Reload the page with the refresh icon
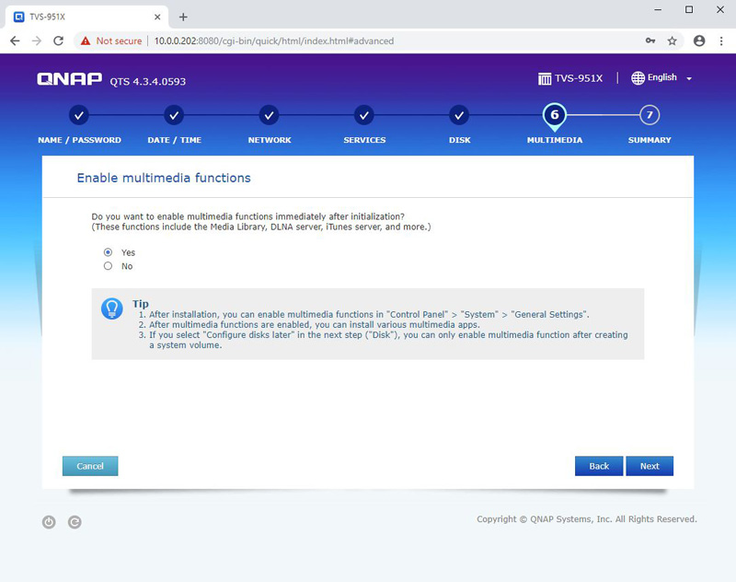 click(58, 41)
